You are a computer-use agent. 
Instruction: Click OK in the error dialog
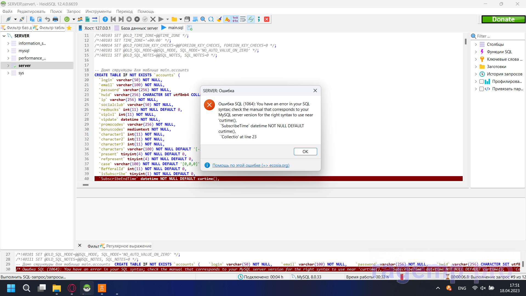point(305,151)
